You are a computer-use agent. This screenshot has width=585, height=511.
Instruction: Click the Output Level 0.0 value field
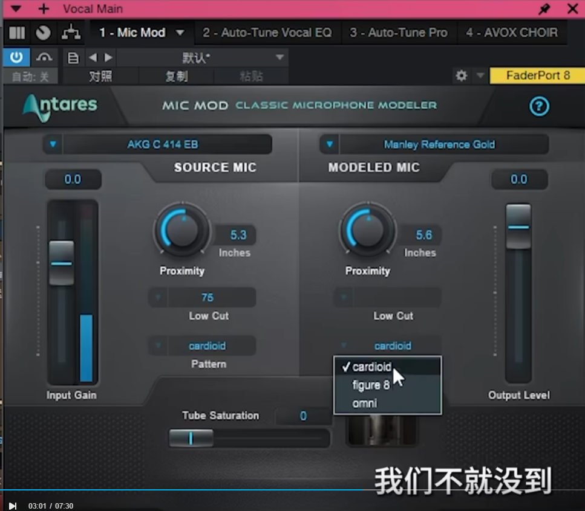click(519, 179)
